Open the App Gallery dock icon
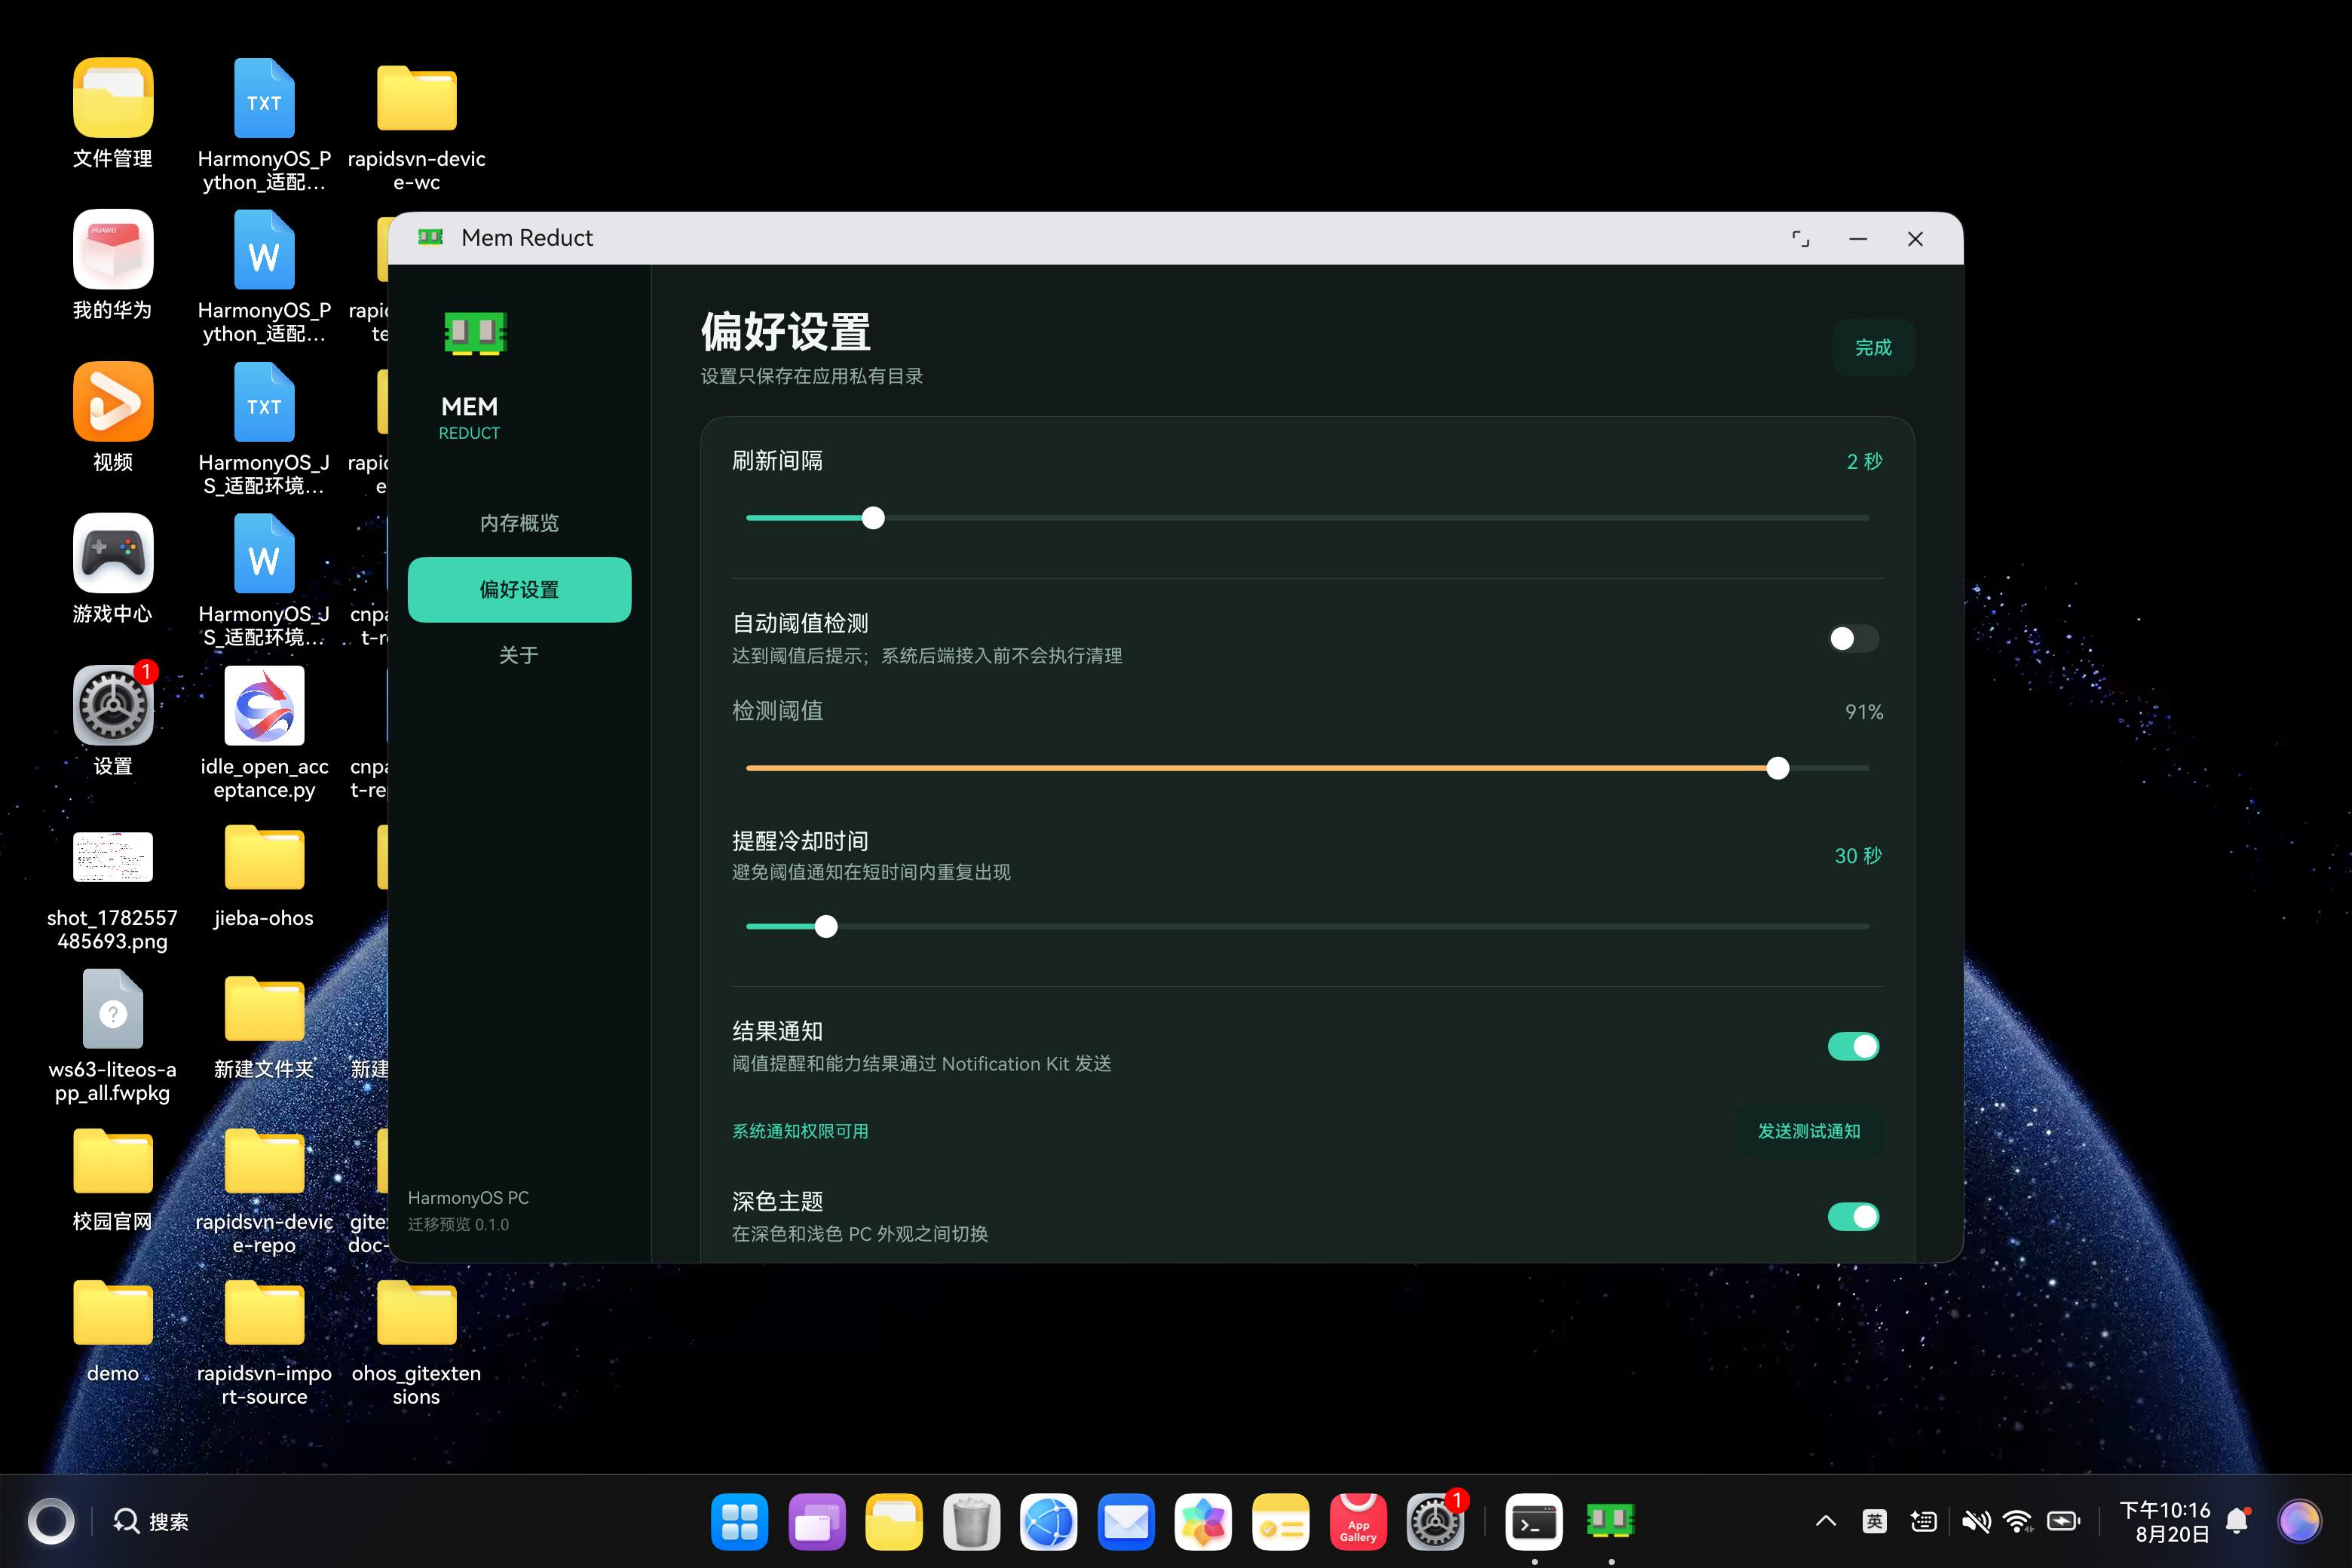The width and height of the screenshot is (2352, 1568). pos(1358,1522)
